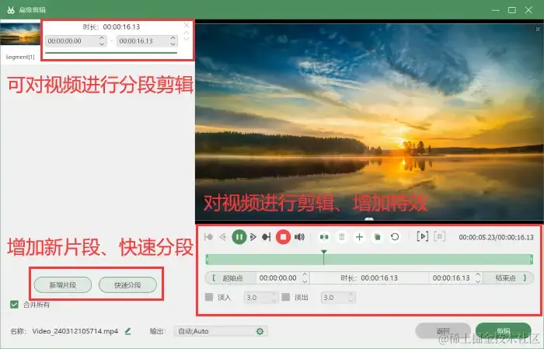Click the 新增片段 button
544x349 pixels.
coord(63,285)
